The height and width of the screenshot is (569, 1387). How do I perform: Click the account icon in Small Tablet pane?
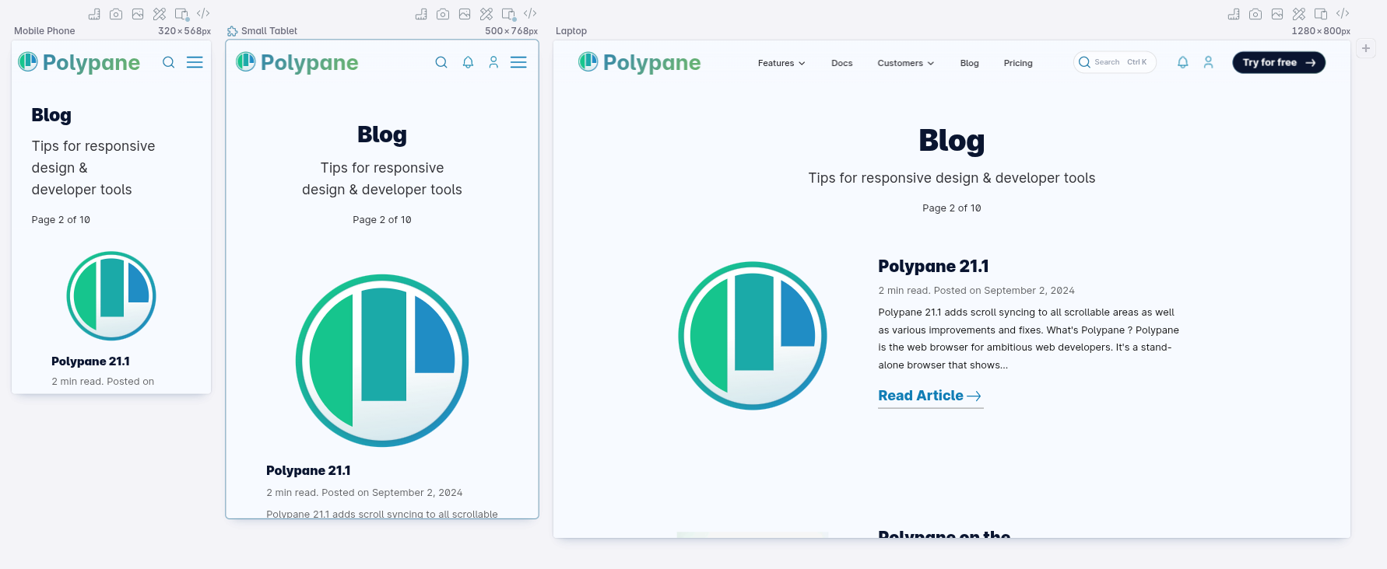tap(493, 62)
